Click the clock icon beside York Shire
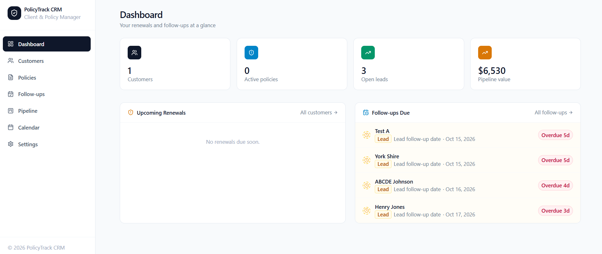 367,160
